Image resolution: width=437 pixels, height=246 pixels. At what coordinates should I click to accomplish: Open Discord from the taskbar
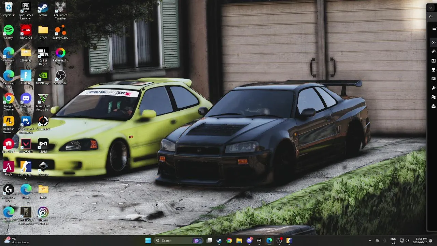[x=249, y=241]
